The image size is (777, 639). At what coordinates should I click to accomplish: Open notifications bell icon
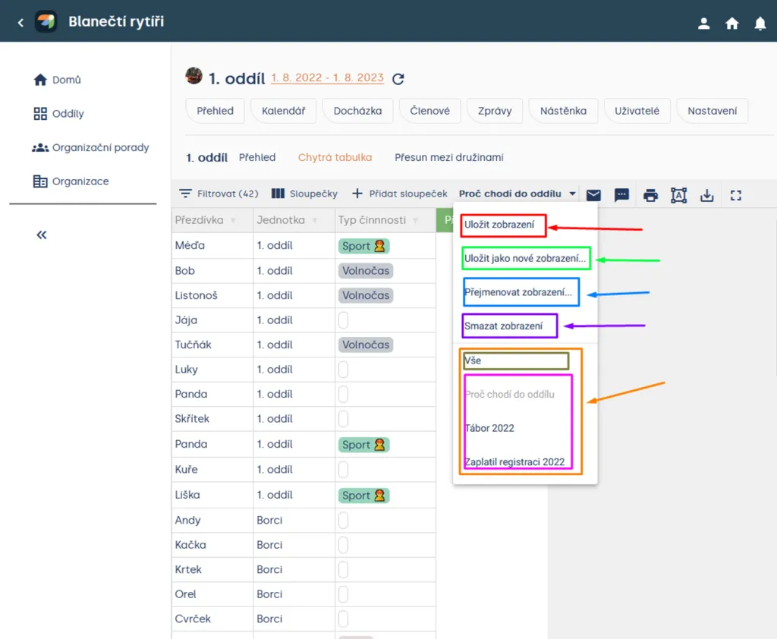pos(760,23)
